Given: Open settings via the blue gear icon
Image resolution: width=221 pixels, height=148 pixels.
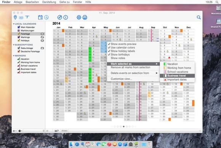Looking at the screenshot, I should (x=79, y=17).
